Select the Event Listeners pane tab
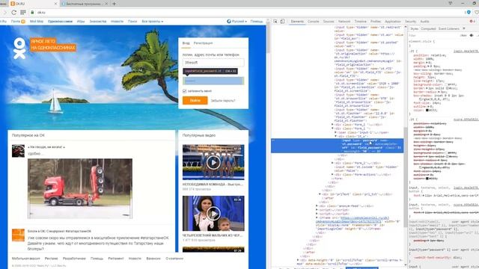 tap(449, 28)
